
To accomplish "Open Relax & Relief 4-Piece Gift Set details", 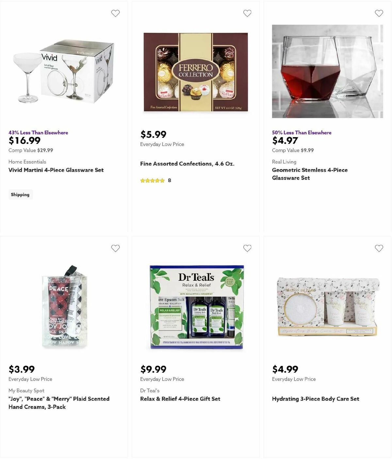I will [180, 399].
